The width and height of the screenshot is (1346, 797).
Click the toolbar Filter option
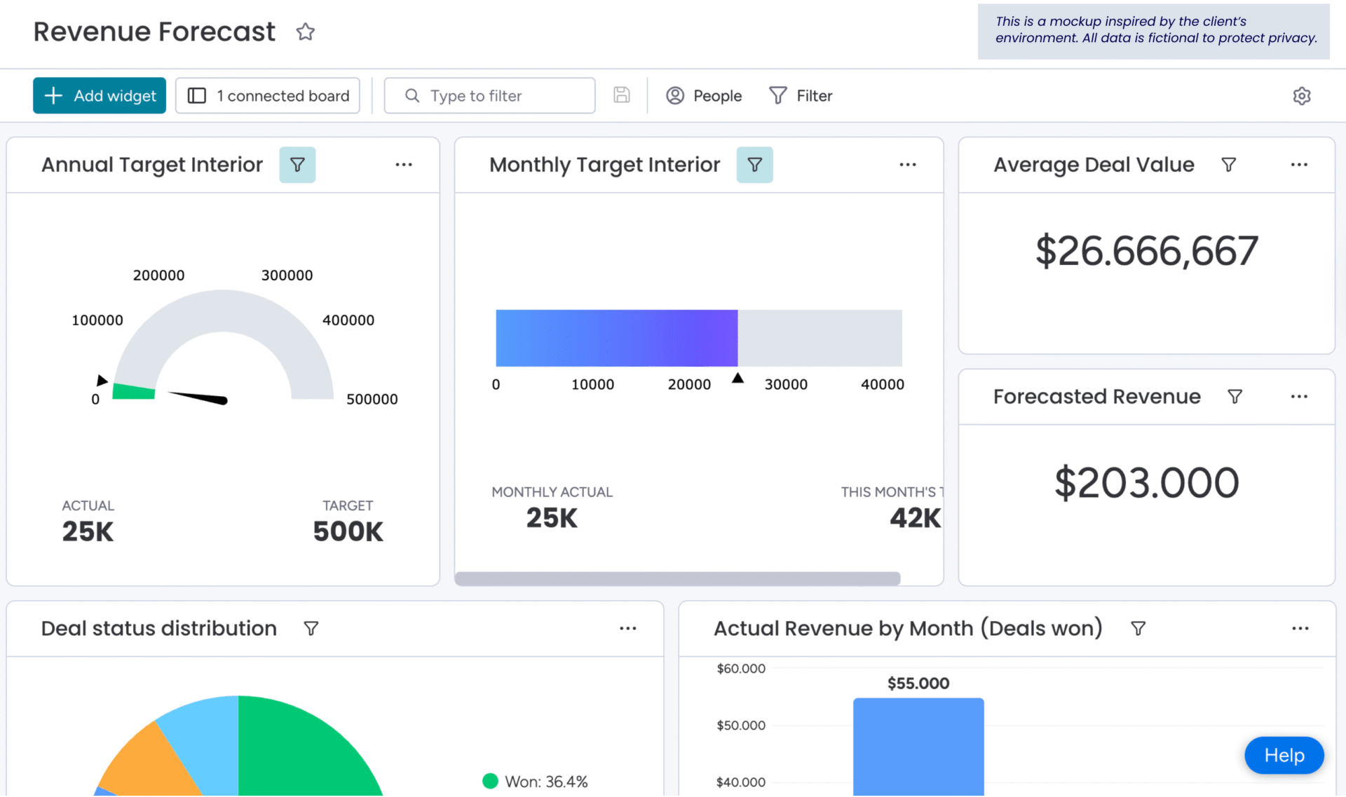tap(801, 96)
